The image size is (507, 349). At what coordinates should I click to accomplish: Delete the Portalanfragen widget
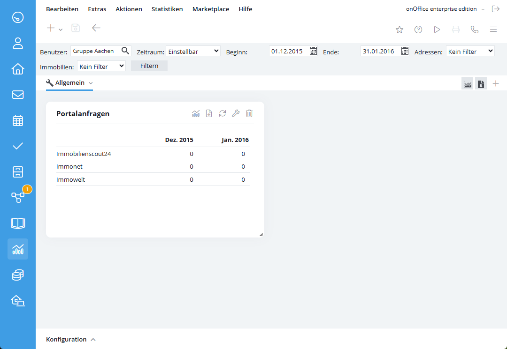click(249, 113)
